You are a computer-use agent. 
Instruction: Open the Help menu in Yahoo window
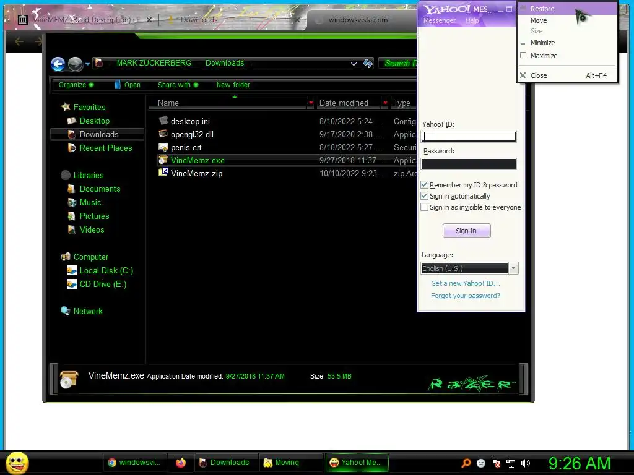click(x=472, y=20)
